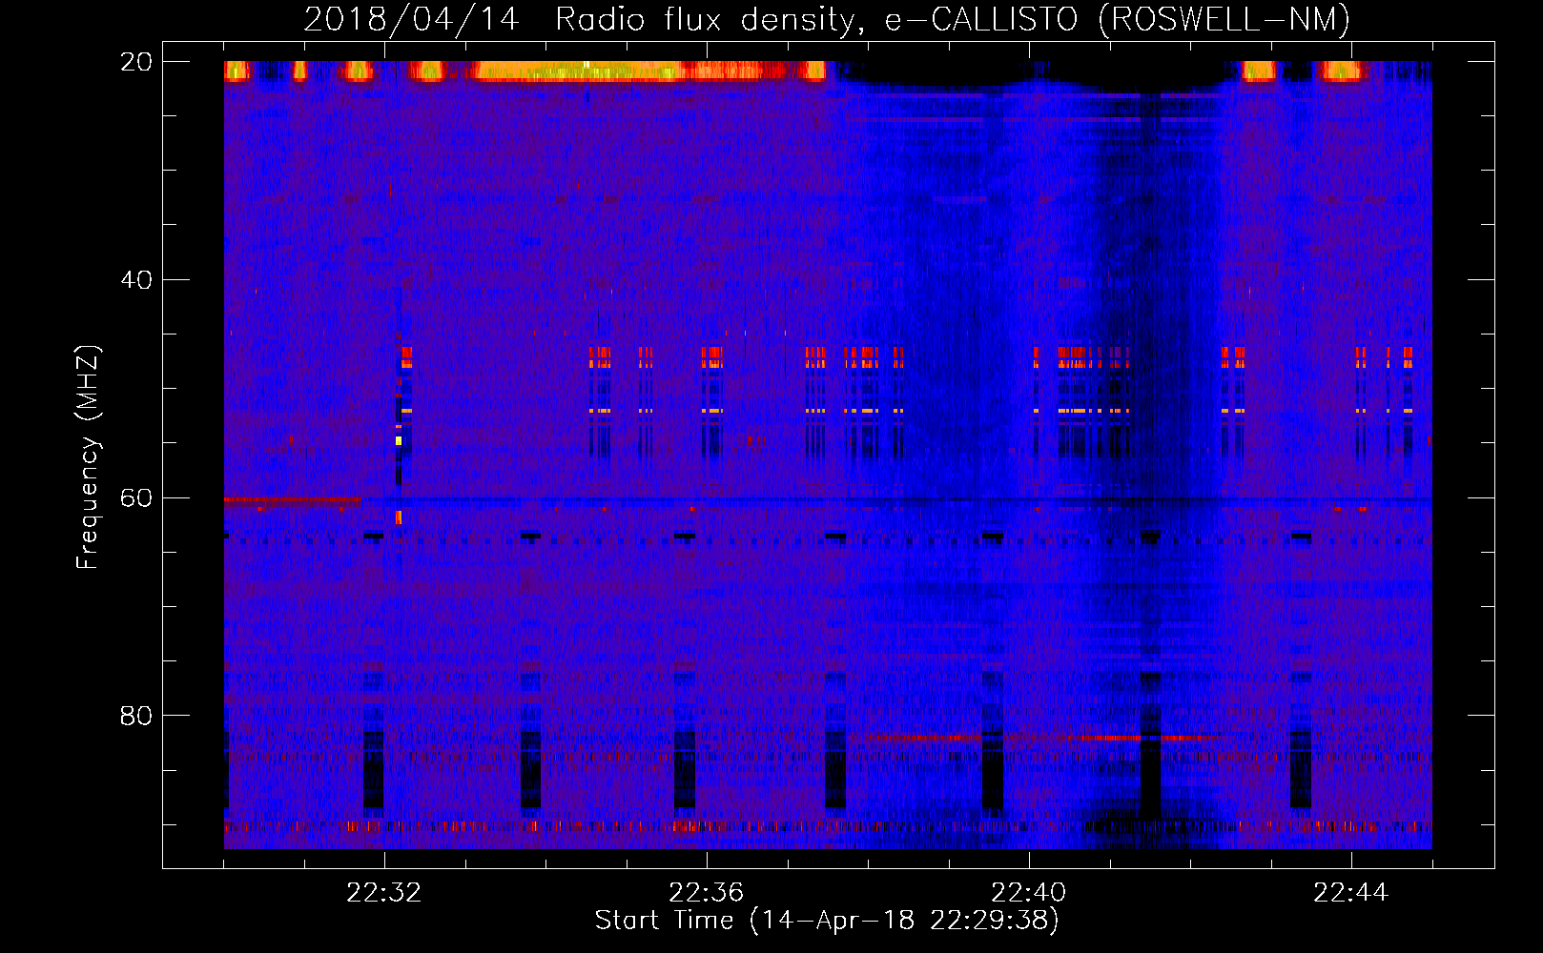Click the plot title 'Radio flux density, e-CALLISTO (ROSWELL-NM)'

pyautogui.click(x=953, y=19)
